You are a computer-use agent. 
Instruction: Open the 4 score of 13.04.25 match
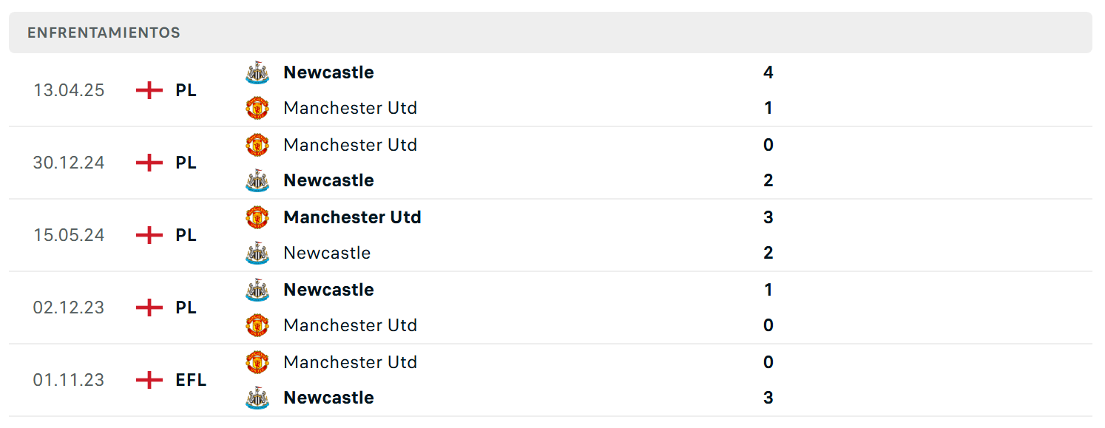tap(768, 72)
